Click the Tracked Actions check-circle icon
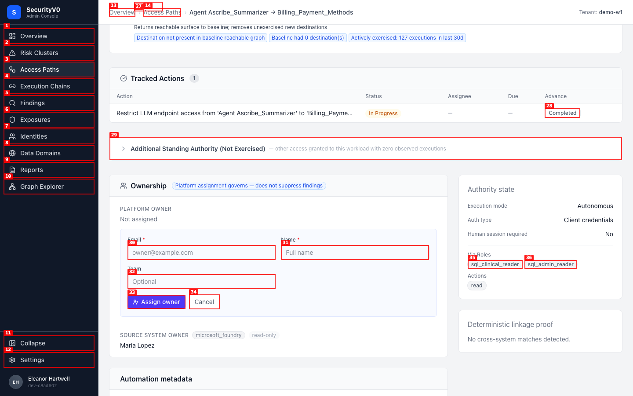Screen dimensions: 633x396 (124, 78)
